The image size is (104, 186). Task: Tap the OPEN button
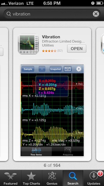tap(77, 49)
